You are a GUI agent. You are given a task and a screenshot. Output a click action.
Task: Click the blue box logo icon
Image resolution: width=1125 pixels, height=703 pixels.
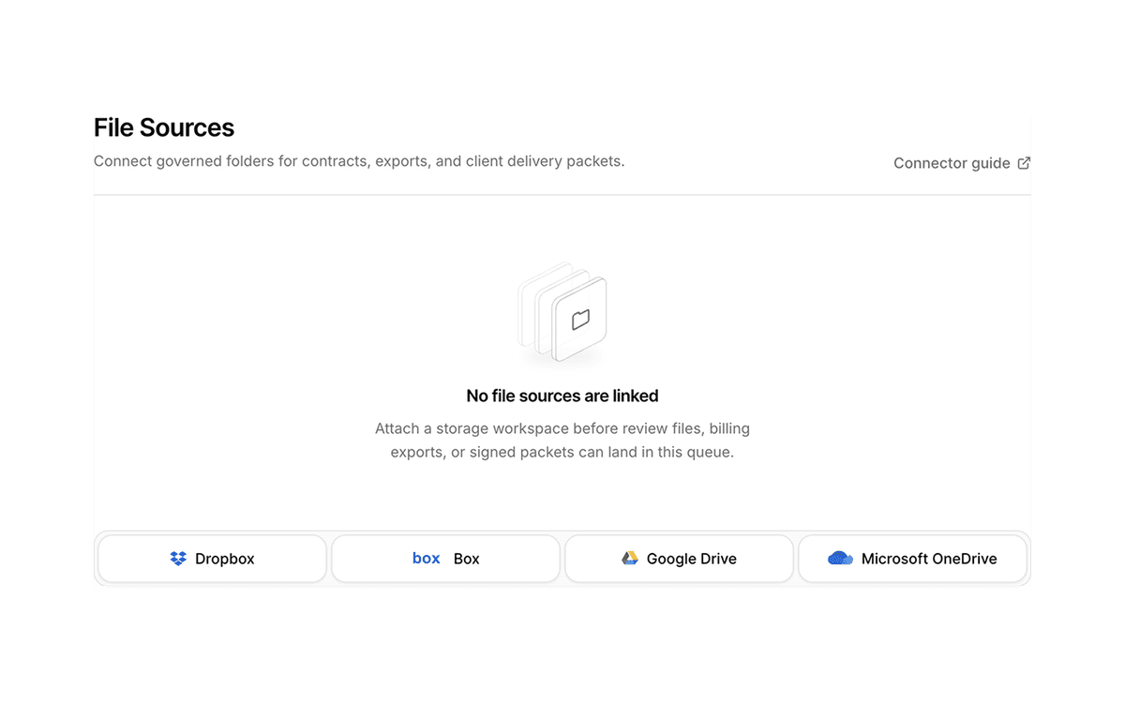pyautogui.click(x=427, y=558)
